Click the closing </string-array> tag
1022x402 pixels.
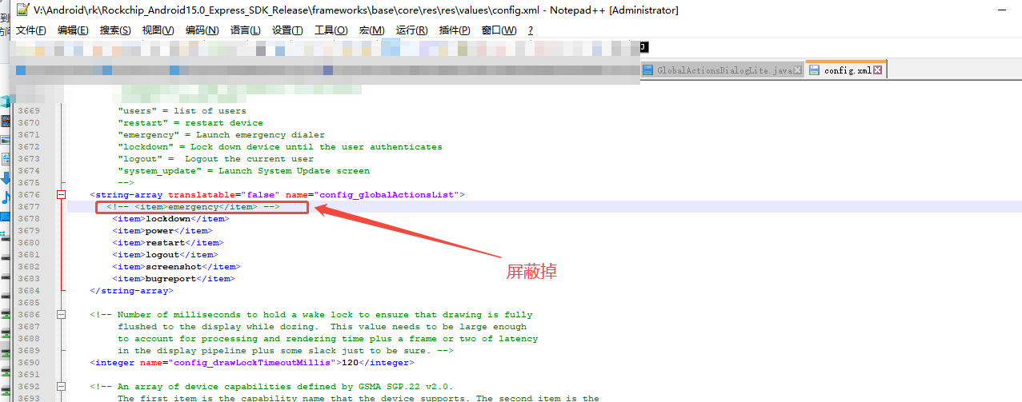(131, 291)
